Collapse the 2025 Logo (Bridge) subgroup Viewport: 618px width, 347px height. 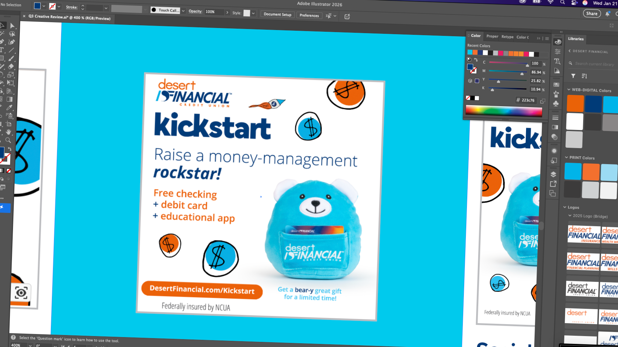point(570,216)
